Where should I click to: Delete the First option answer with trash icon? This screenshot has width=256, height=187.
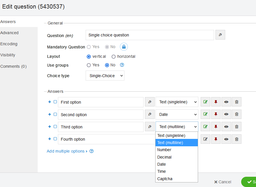pos(236,102)
